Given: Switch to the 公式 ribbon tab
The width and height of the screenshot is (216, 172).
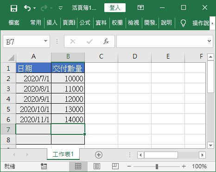Looking at the screenshot, I should click(x=85, y=23).
